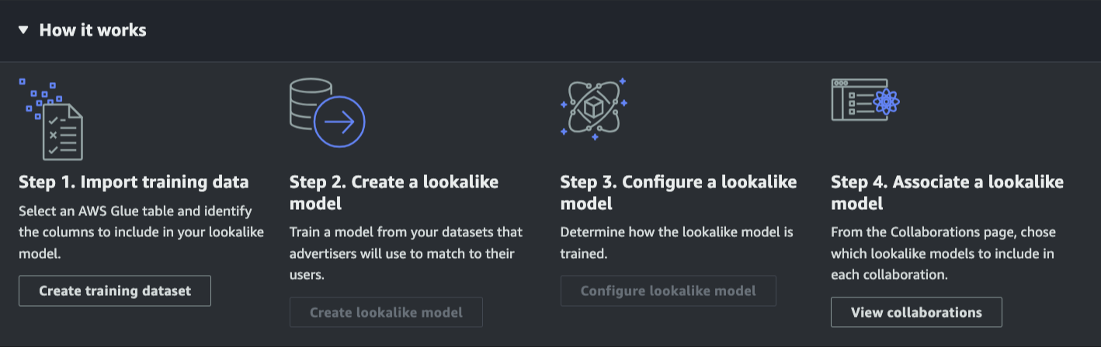Collapse the How it works section triangle
Image resolution: width=1101 pixels, height=347 pixels.
[x=23, y=30]
